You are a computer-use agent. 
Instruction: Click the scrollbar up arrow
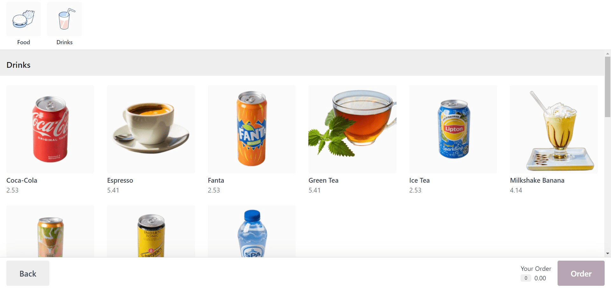coord(607,53)
